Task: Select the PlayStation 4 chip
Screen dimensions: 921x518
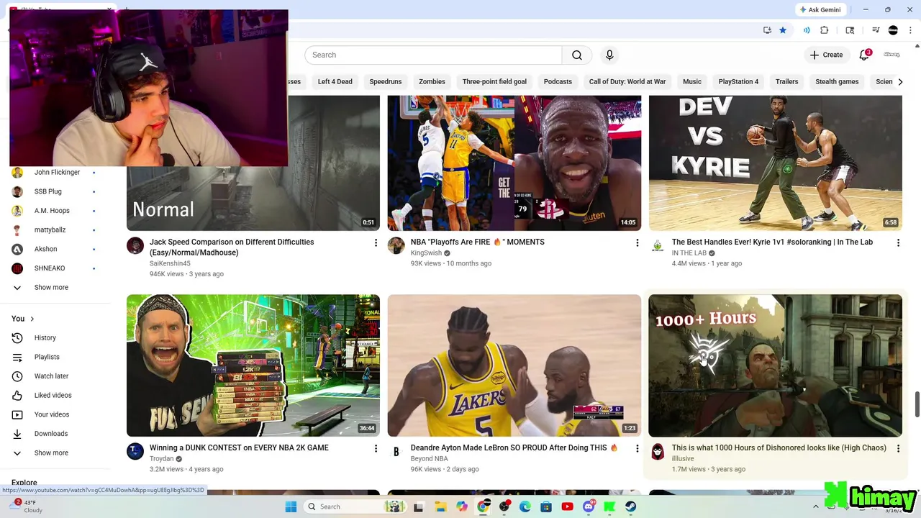Action: [738, 82]
